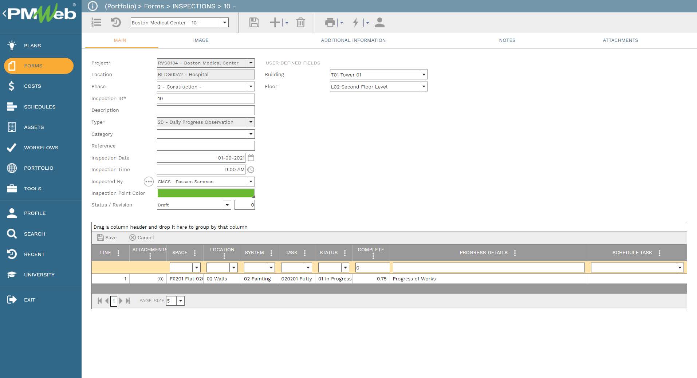This screenshot has width=697, height=378.
Task: Open the Inspection Time clock picker
Action: [x=251, y=170]
